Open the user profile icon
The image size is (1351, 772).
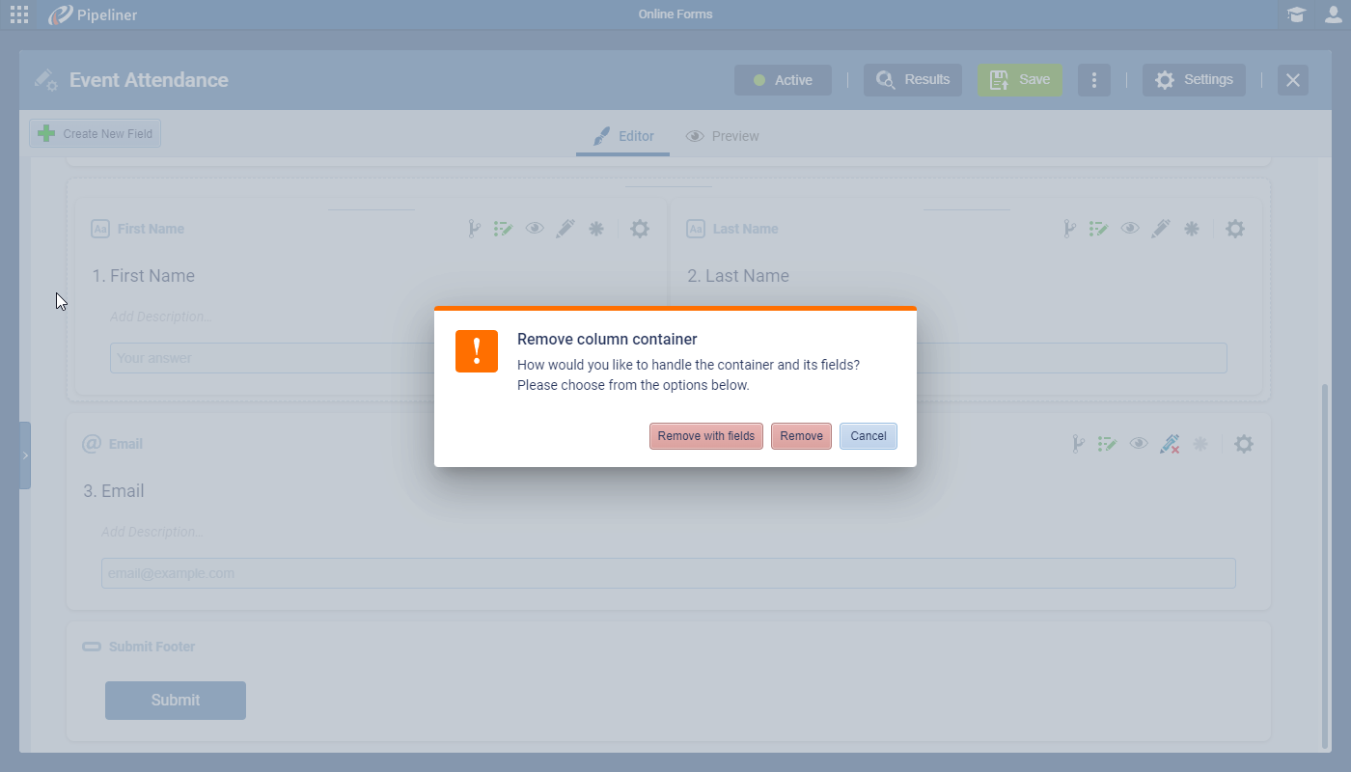pyautogui.click(x=1333, y=14)
